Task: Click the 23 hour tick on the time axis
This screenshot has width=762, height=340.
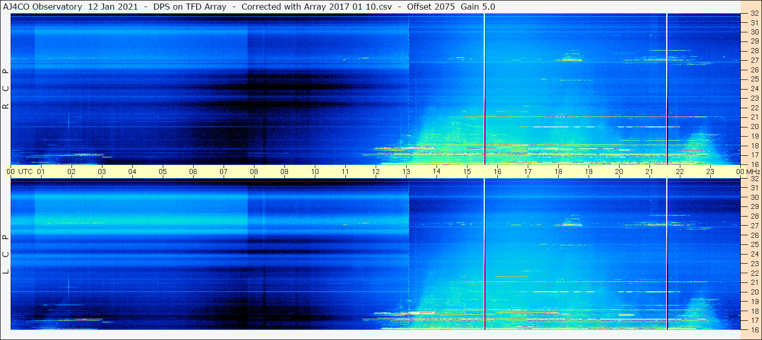Action: coord(710,172)
